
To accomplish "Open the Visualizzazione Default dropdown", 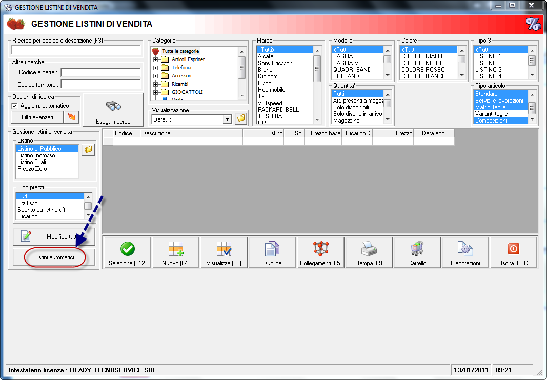I will 227,119.
